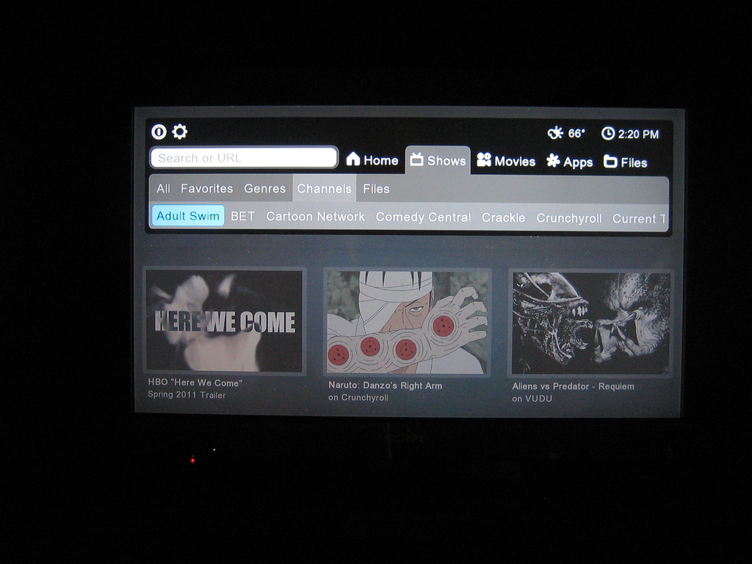Select the Files filter in the sub-menu
Image resolution: width=752 pixels, height=564 pixels.
[x=376, y=189]
